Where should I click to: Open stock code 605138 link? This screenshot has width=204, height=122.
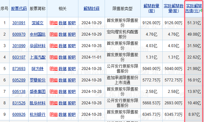point(19,91)
